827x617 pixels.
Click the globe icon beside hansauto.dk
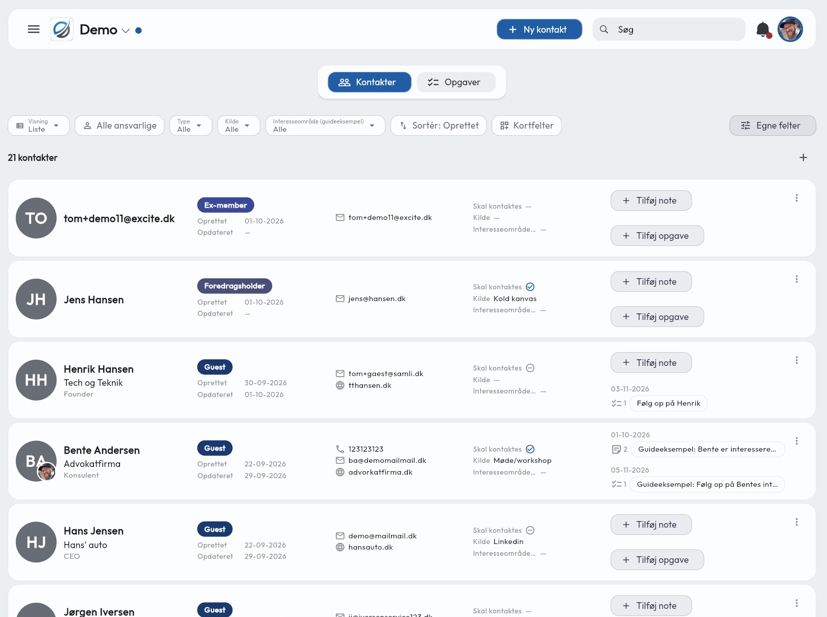[x=340, y=547]
